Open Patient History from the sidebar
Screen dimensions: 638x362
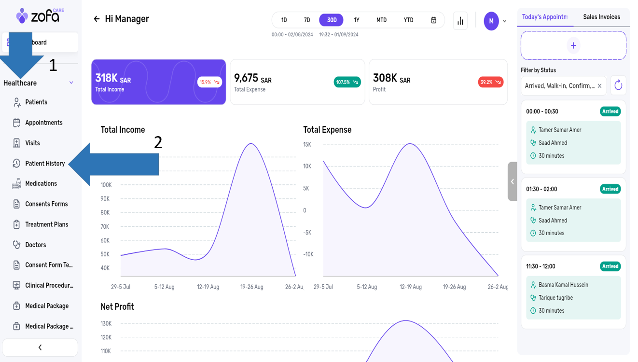[45, 164]
